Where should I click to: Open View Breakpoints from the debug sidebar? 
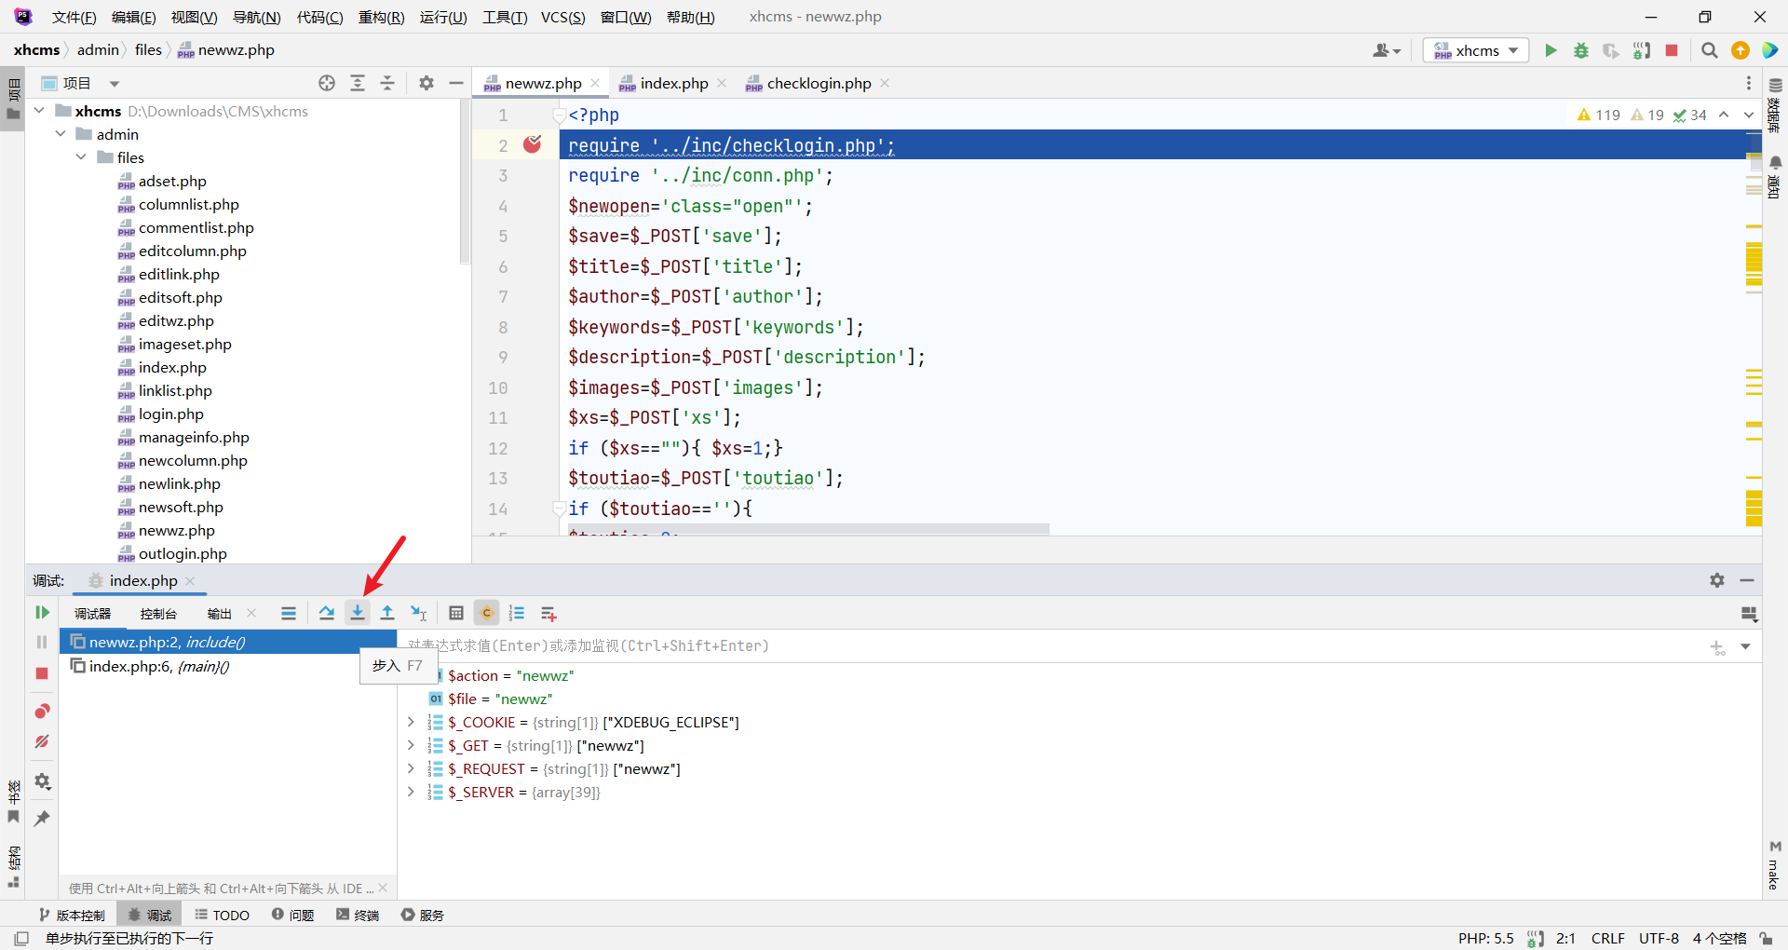(x=42, y=712)
